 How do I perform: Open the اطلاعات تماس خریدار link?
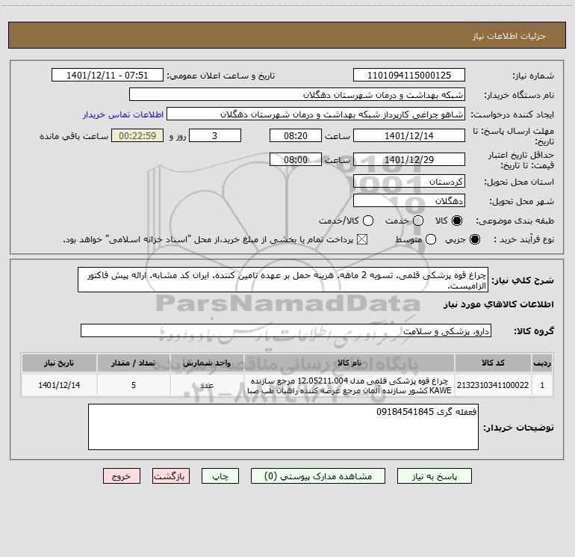coord(123,114)
